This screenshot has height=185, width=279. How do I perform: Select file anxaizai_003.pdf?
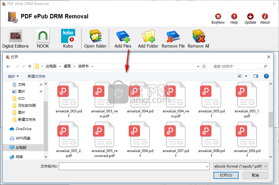click(x=69, y=100)
